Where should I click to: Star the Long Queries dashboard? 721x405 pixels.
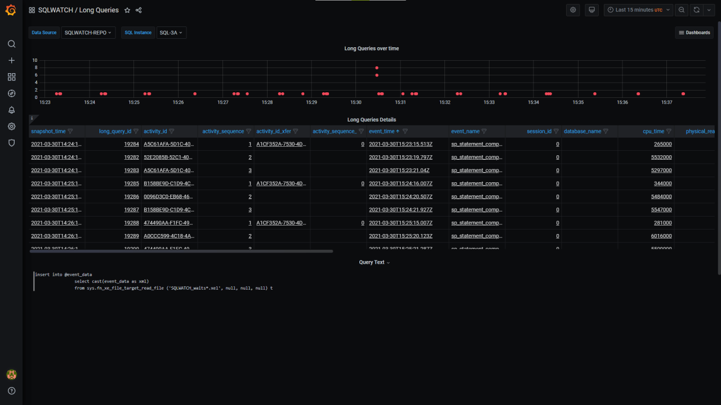tap(127, 10)
